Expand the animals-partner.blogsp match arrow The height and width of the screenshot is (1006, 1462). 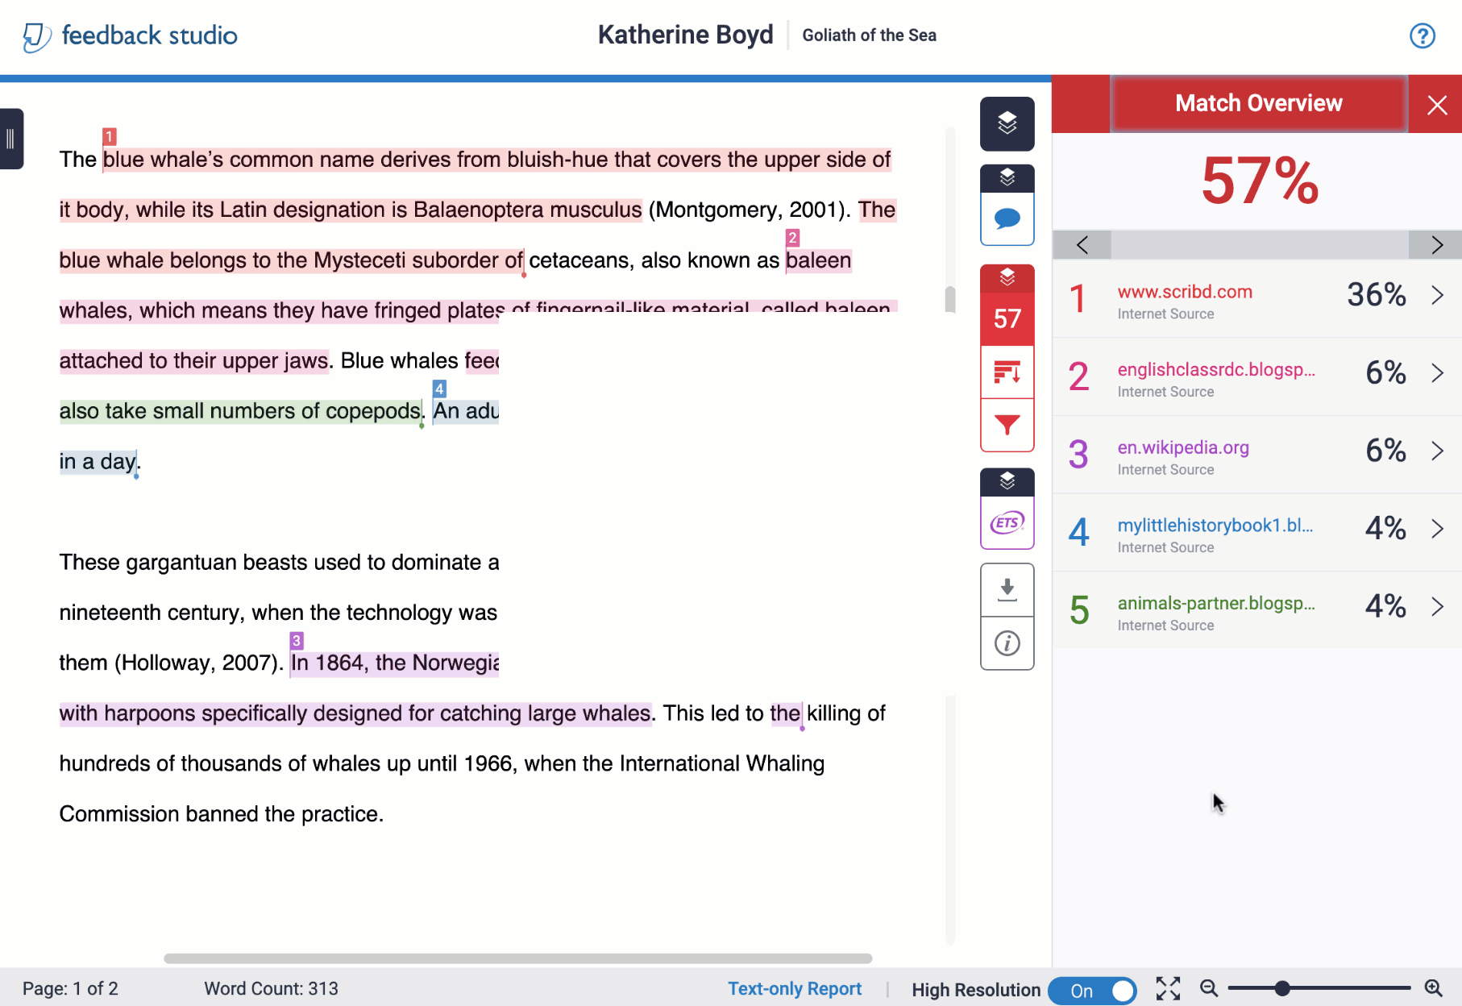coord(1437,606)
